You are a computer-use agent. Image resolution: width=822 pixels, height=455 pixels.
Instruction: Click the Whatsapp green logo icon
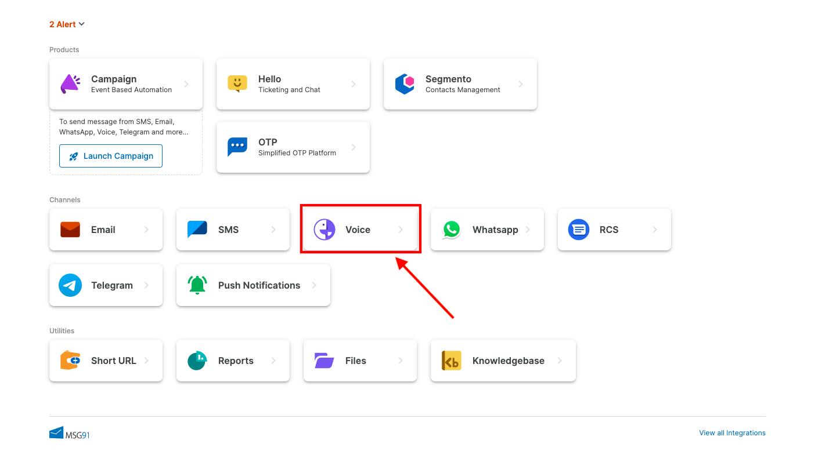[x=452, y=230]
